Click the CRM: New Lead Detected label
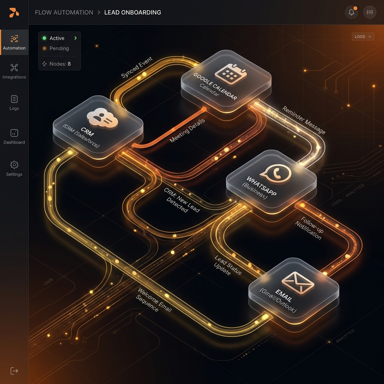This screenshot has width=384, height=384. tap(181, 200)
